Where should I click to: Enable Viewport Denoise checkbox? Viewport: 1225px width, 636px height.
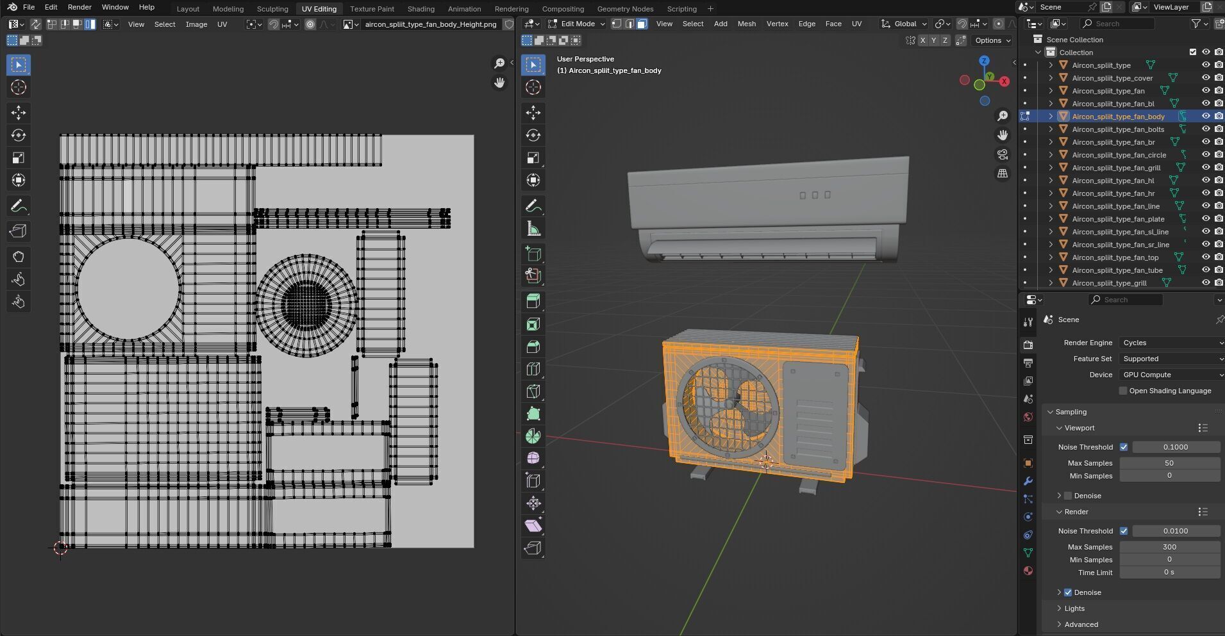[1068, 496]
